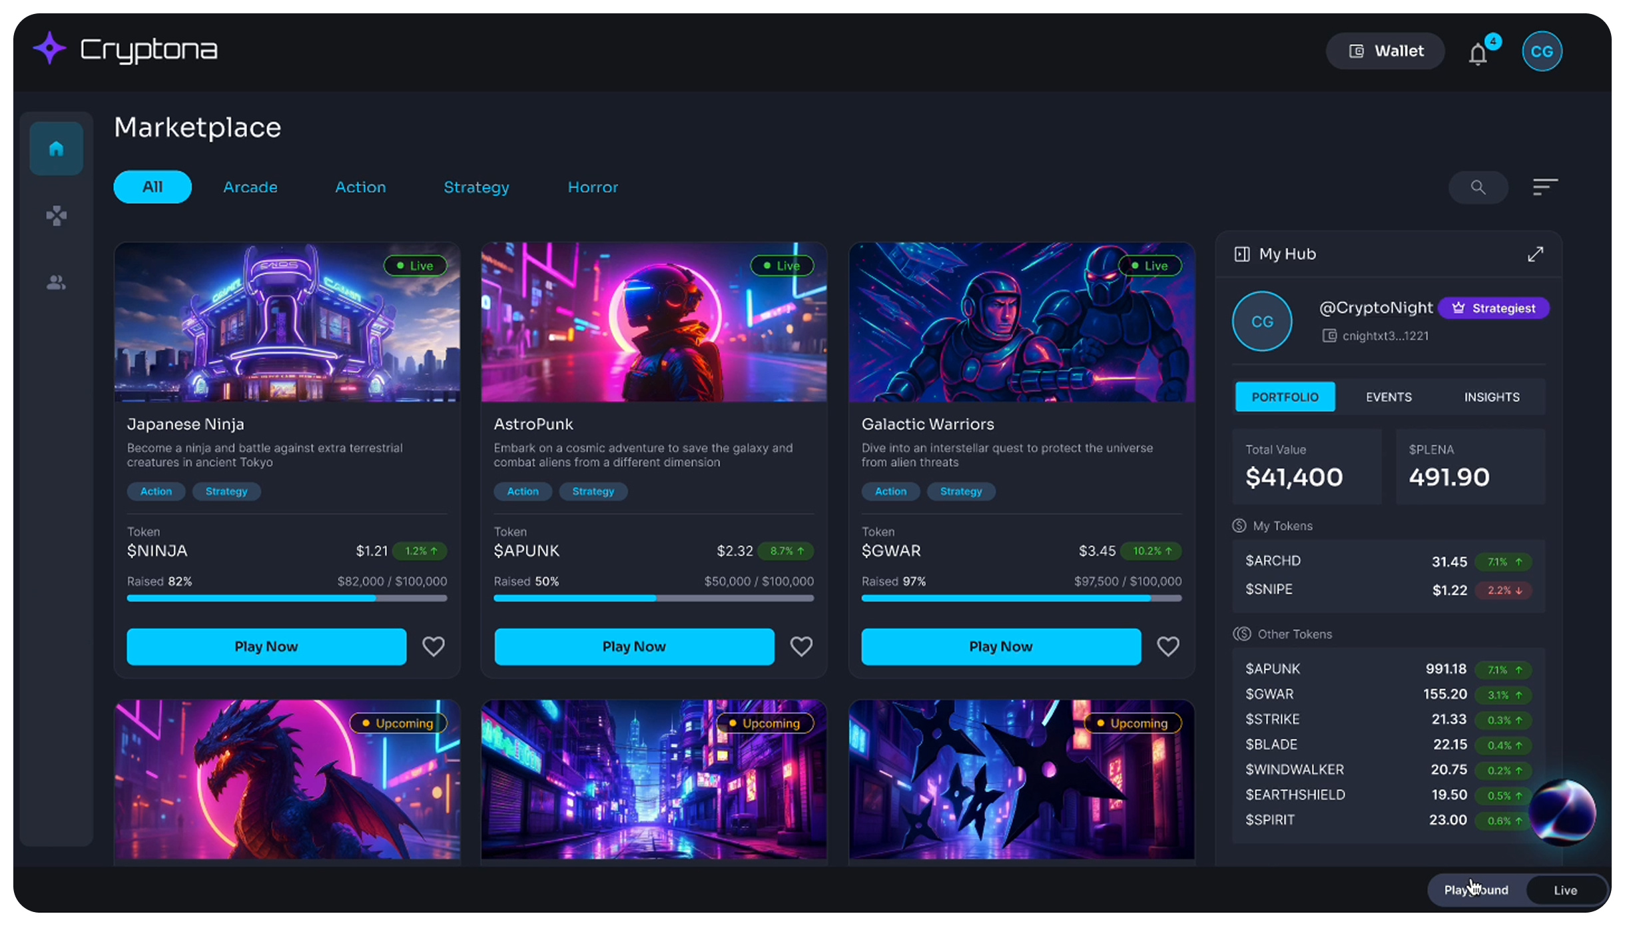Click the search icon in the Marketplace
Screen dimensions: 1625x926
(1478, 187)
